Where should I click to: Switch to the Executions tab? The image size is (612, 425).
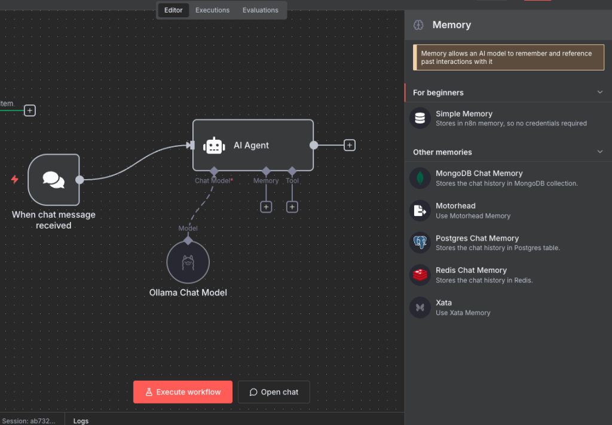tap(212, 10)
